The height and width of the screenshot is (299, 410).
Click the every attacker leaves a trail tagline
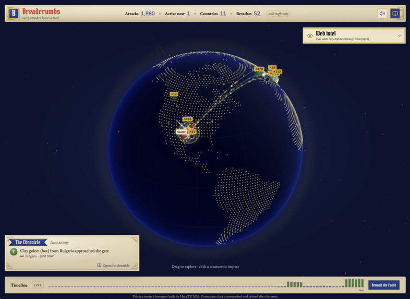pyautogui.click(x=41, y=18)
